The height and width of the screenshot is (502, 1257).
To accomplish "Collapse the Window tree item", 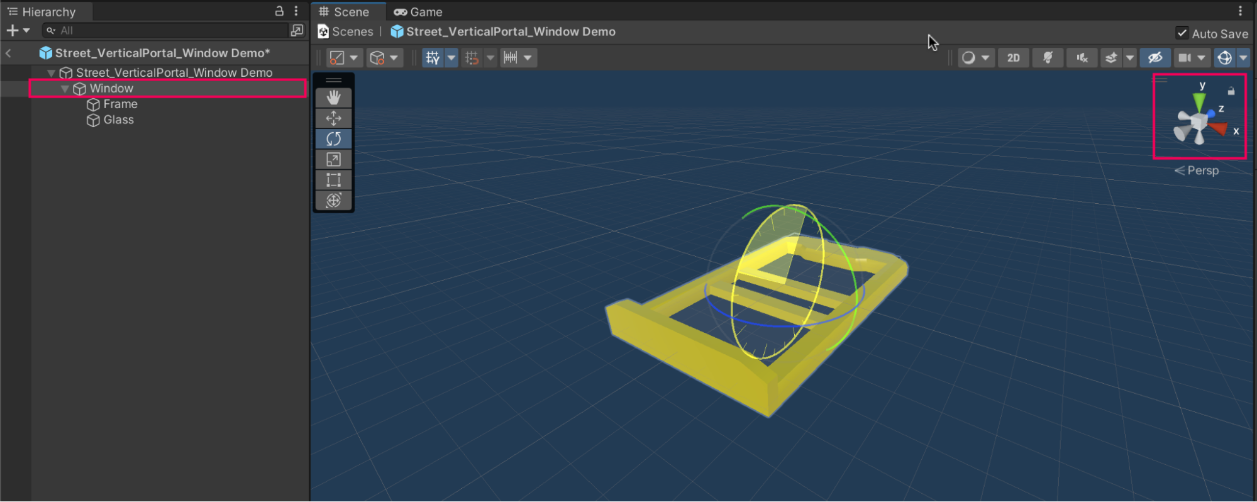I will [x=65, y=89].
